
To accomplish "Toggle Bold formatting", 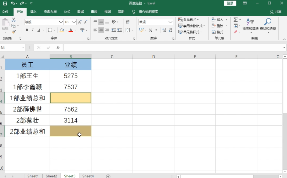I will tap(27, 30).
